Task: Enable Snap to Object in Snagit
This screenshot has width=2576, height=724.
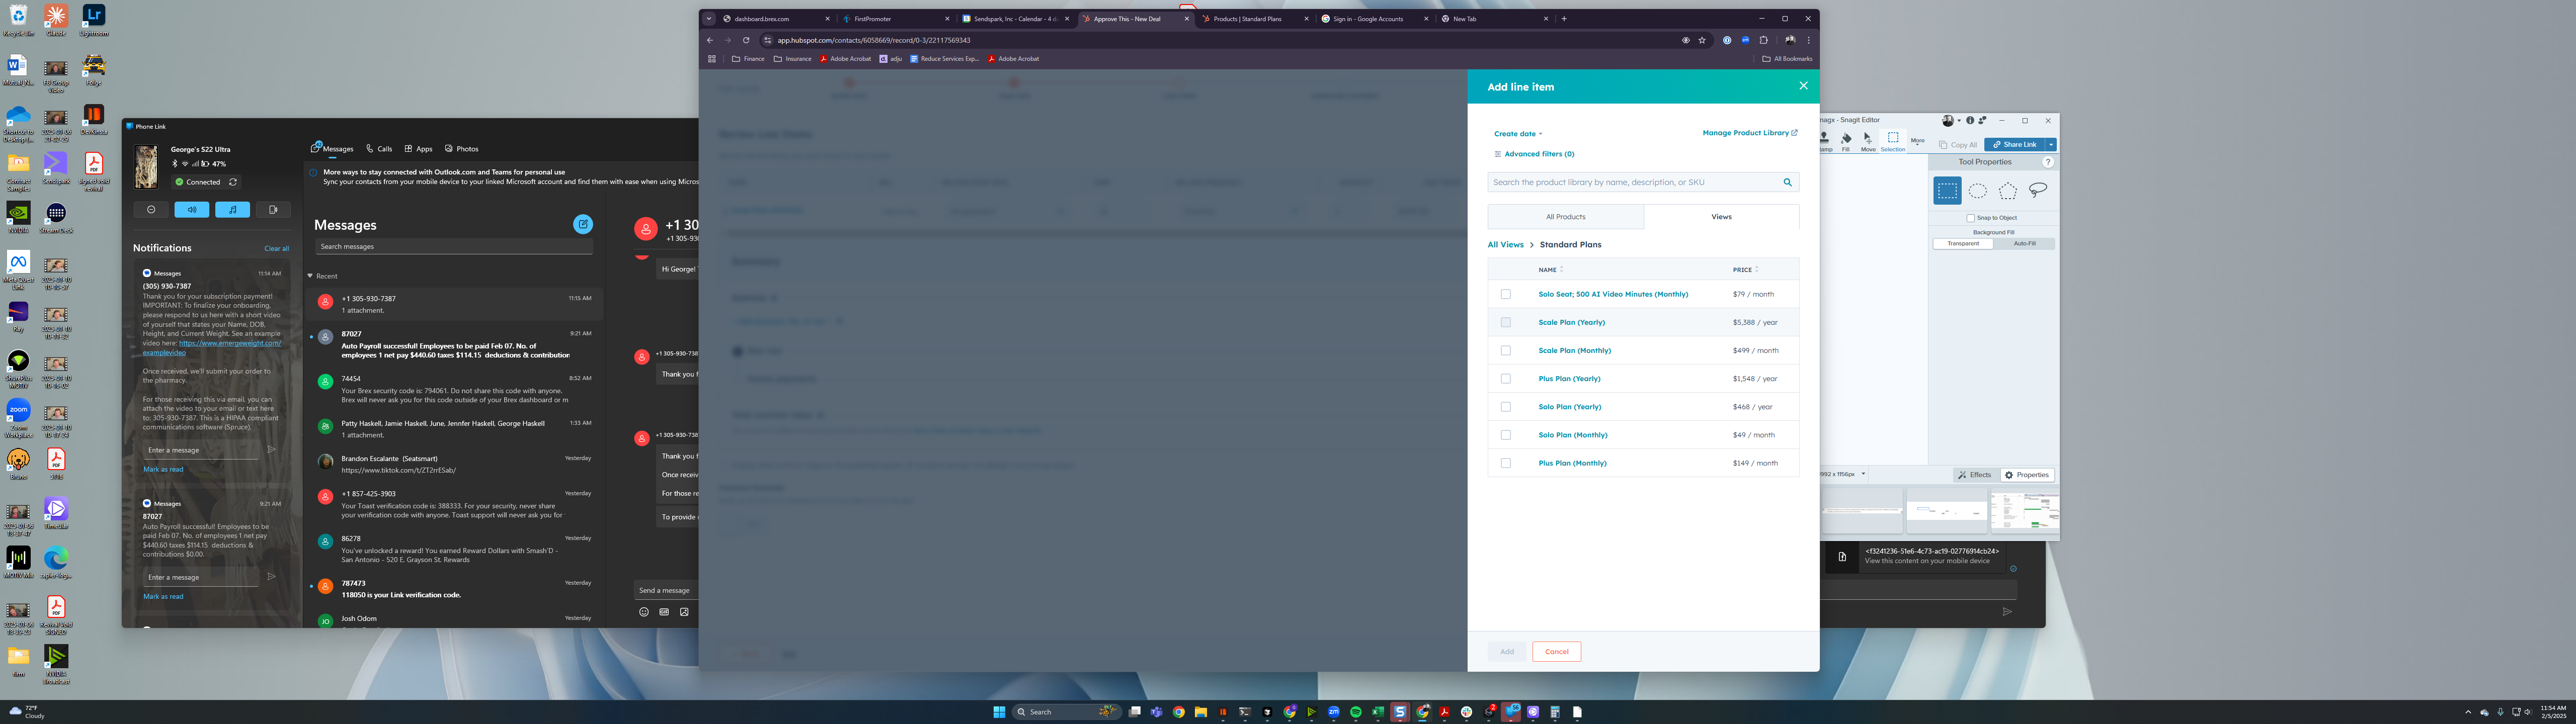Action: [x=1971, y=218]
